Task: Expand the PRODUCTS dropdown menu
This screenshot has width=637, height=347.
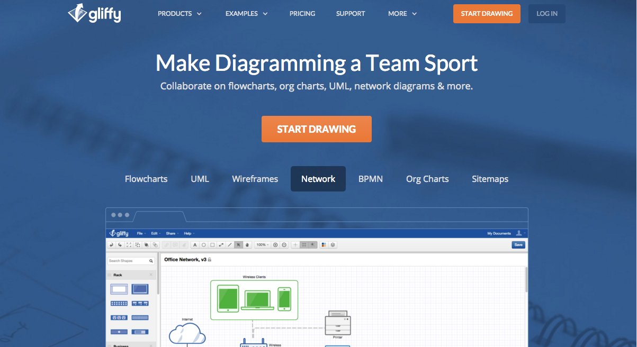Action: 180,14
